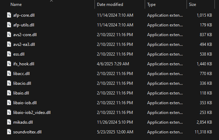Click the libacio.dll file icon
The width and height of the screenshot is (219, 140).
click(x=9, y=83)
